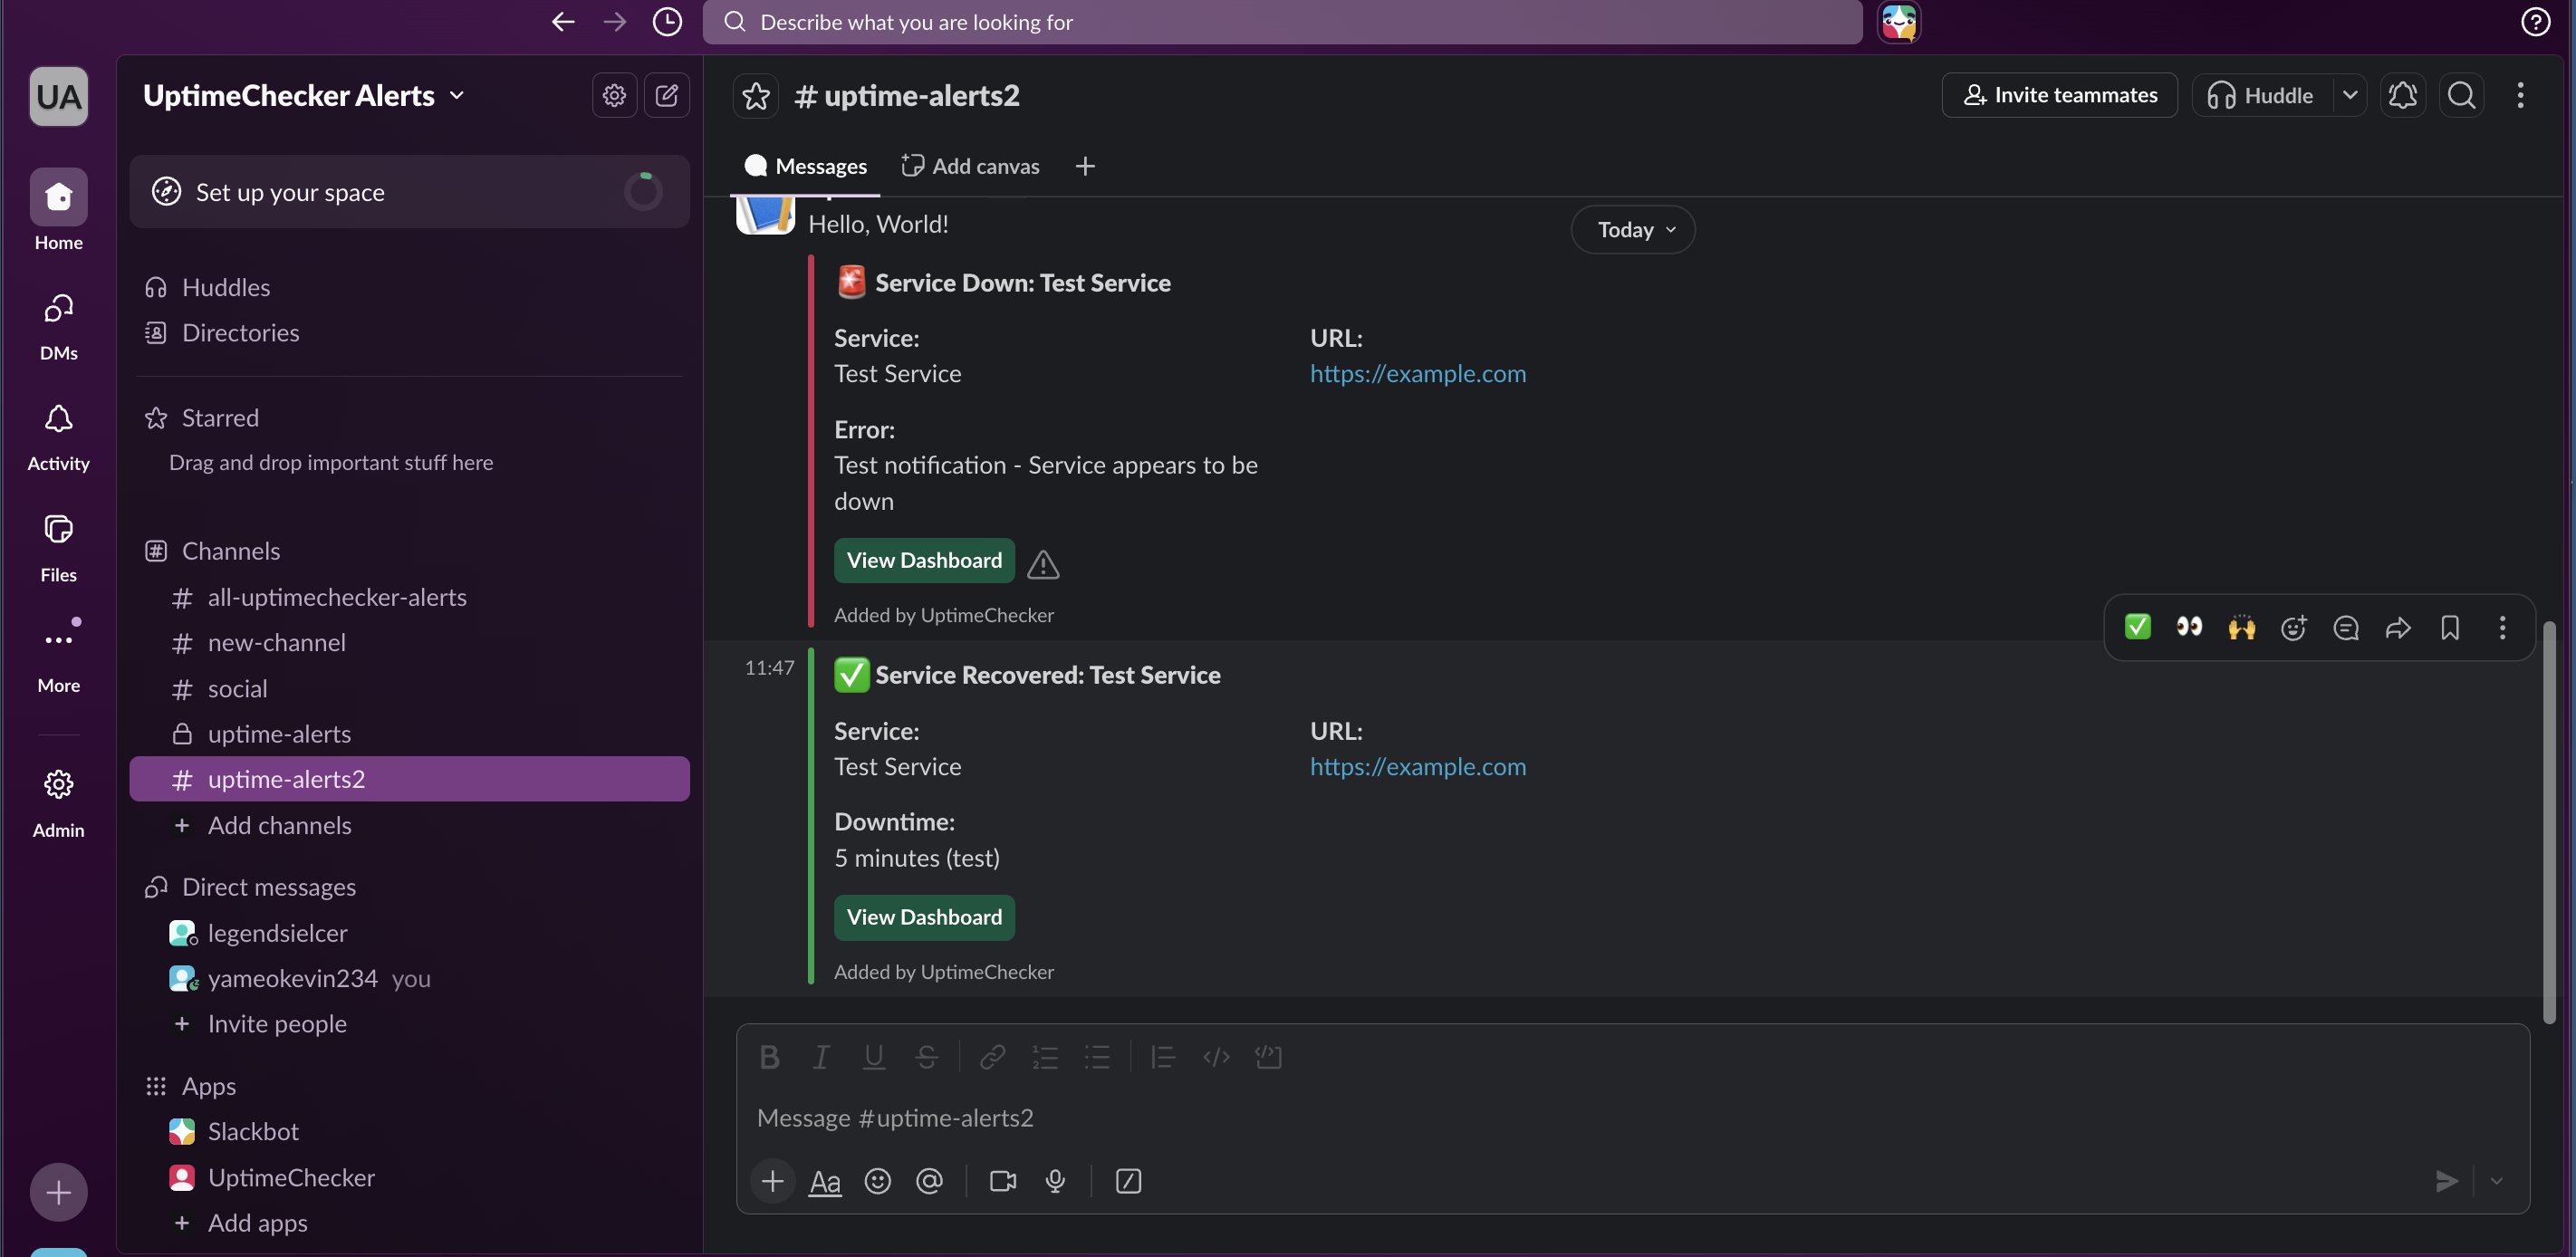Screen dimensions: 2576x1257
Task: Toggle underline formatting in composer
Action: tap(874, 1057)
